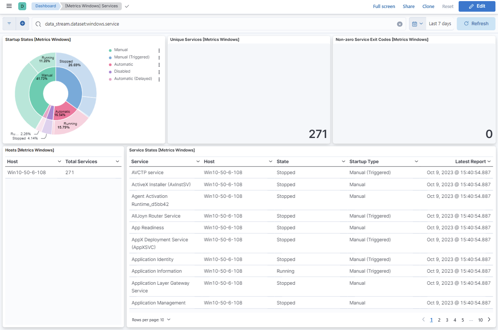Click the Automatic (Delayed) color dot
The width and height of the screenshot is (498, 330).
click(110, 79)
